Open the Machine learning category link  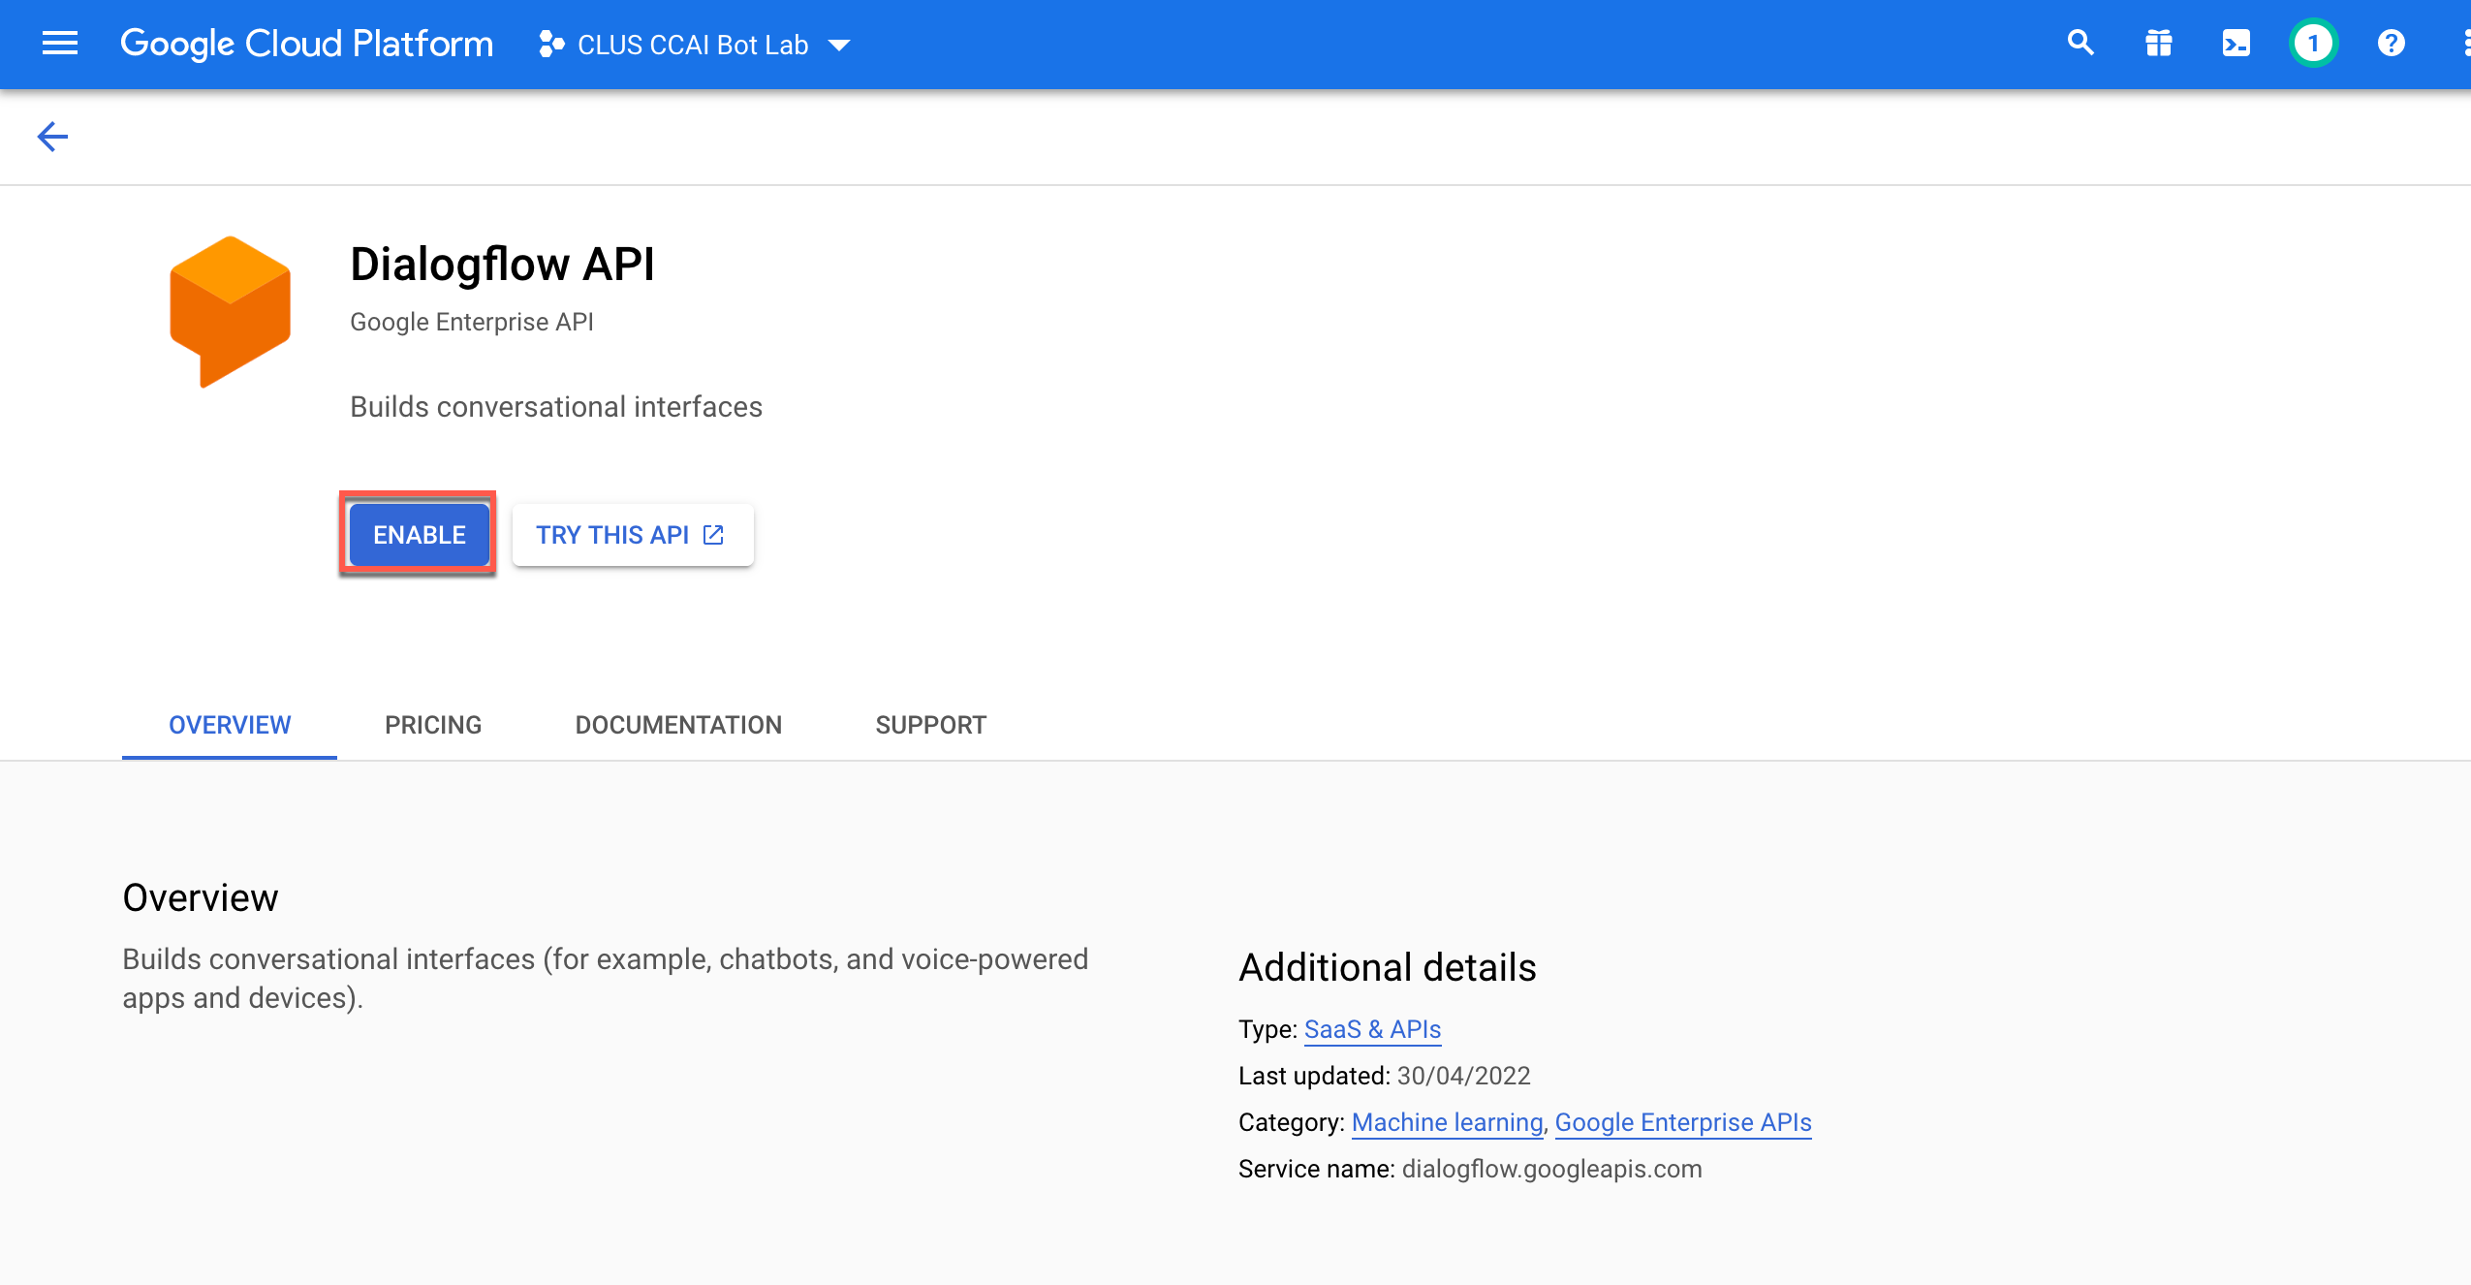pos(1447,1122)
